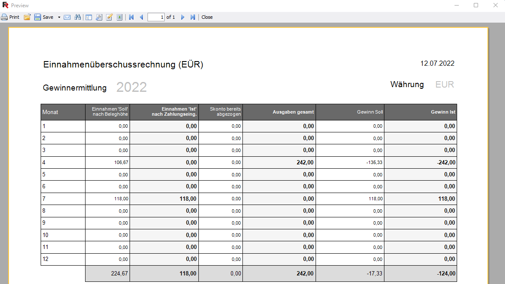Click the date 12.07.2022
This screenshot has width=505, height=284.
(437, 63)
